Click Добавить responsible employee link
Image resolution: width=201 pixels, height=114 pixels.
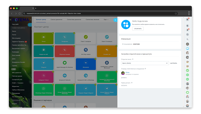click(124, 78)
